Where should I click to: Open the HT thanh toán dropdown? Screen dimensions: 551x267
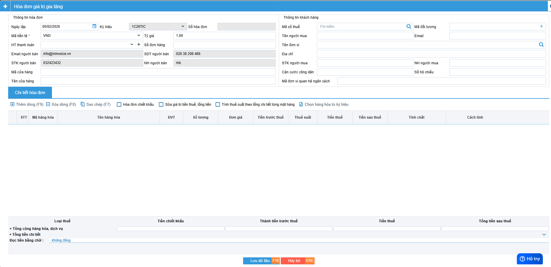coord(132,44)
